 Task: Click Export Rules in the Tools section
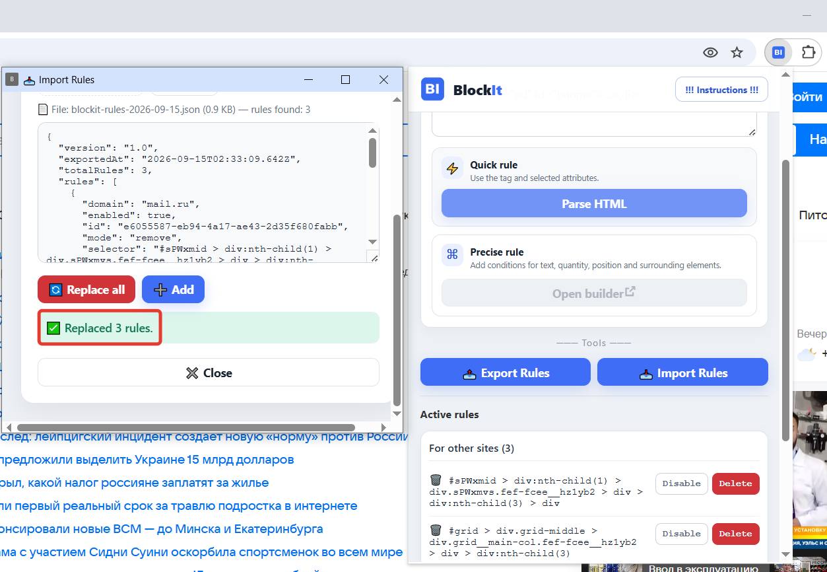click(506, 372)
